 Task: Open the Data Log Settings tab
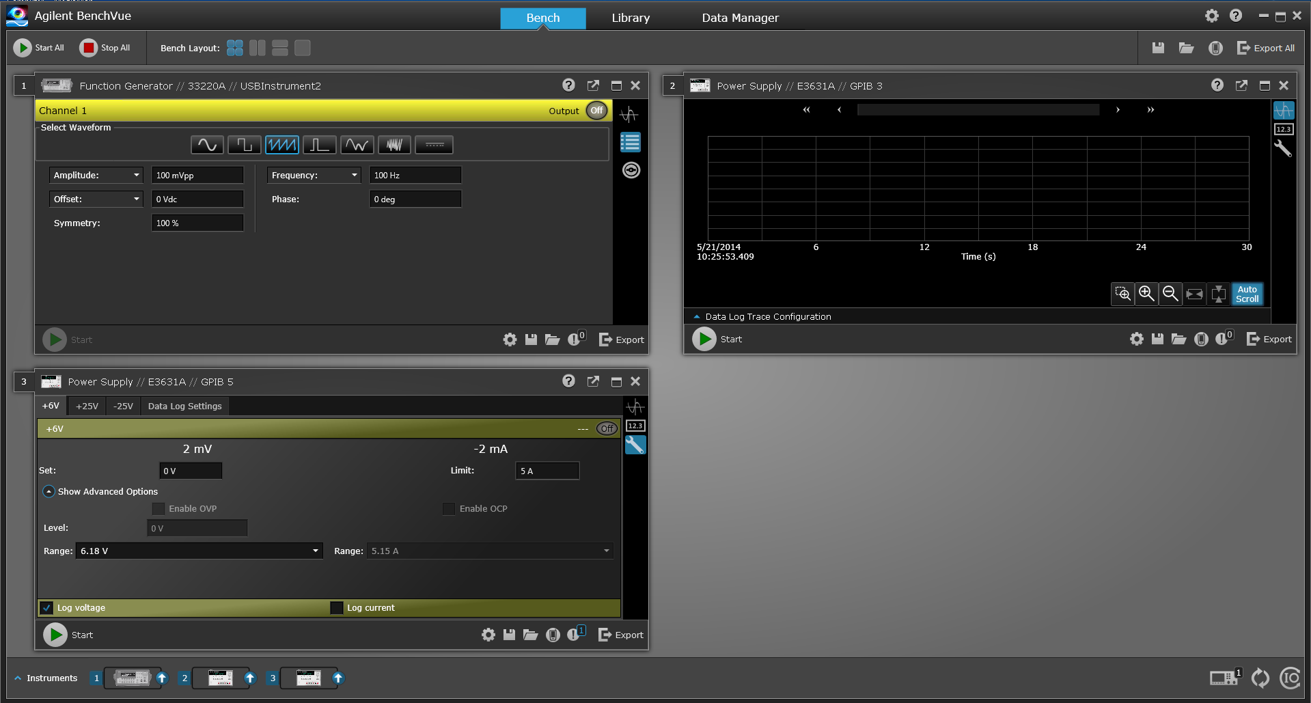[x=185, y=406]
